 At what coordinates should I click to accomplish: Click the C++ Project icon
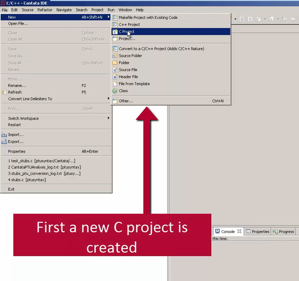point(115,25)
